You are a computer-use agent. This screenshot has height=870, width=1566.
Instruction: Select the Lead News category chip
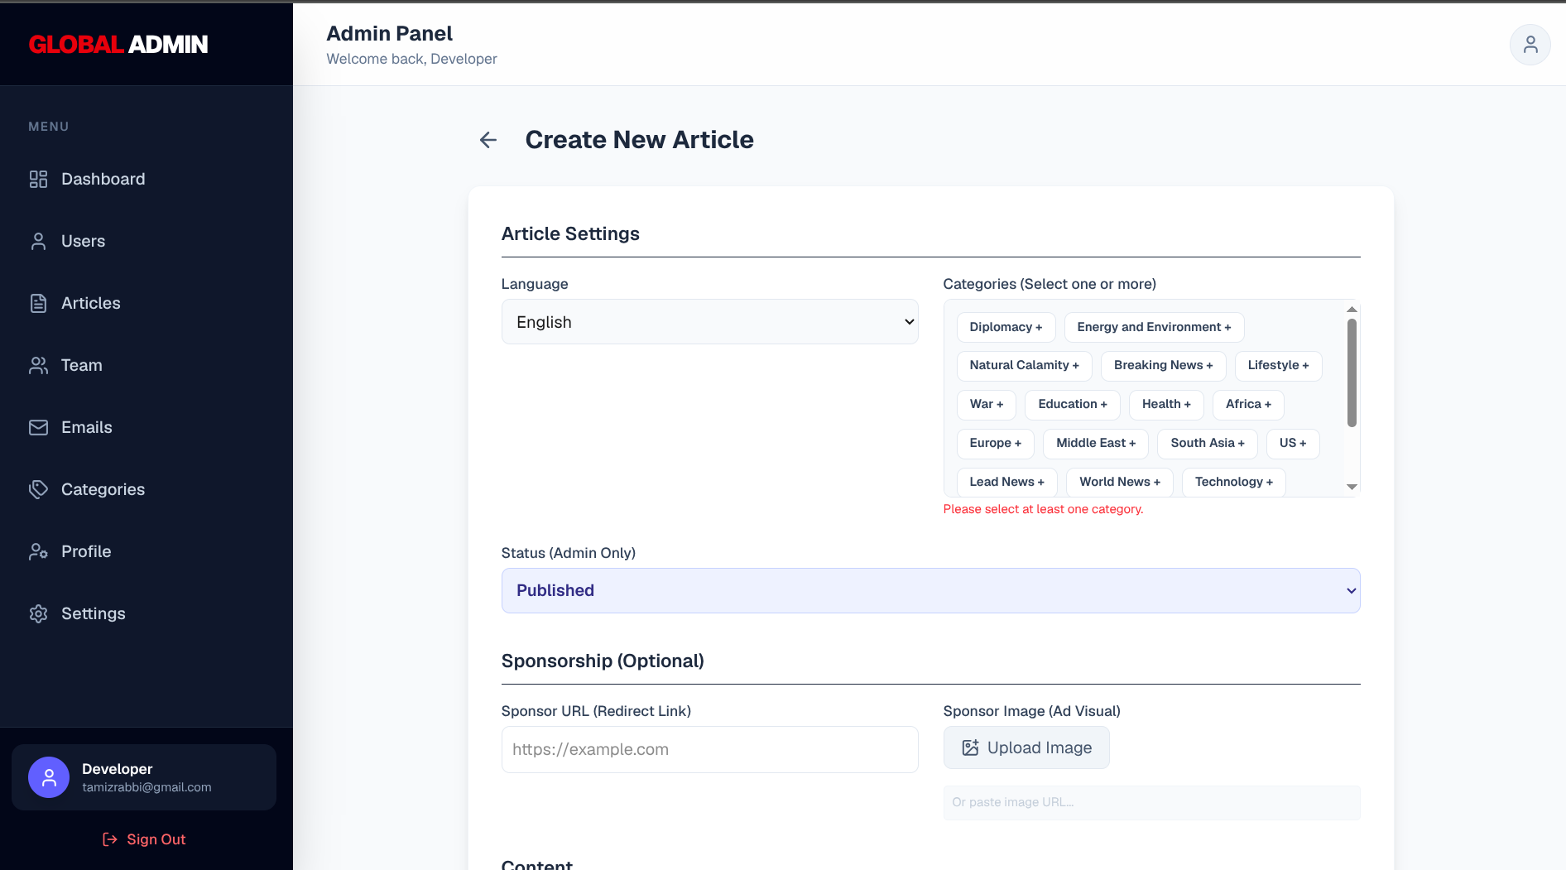click(1006, 482)
